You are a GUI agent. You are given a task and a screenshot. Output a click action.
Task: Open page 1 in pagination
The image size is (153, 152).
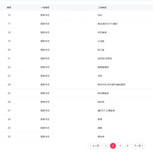[x=106, y=146]
